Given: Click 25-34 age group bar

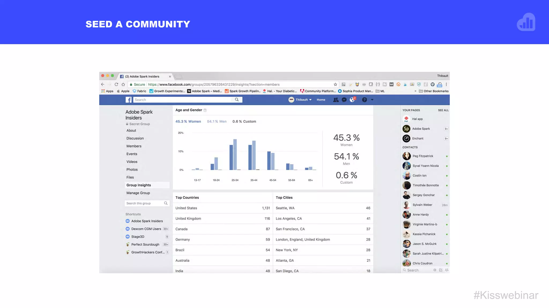Looking at the screenshot, I should pyautogui.click(x=233, y=155).
